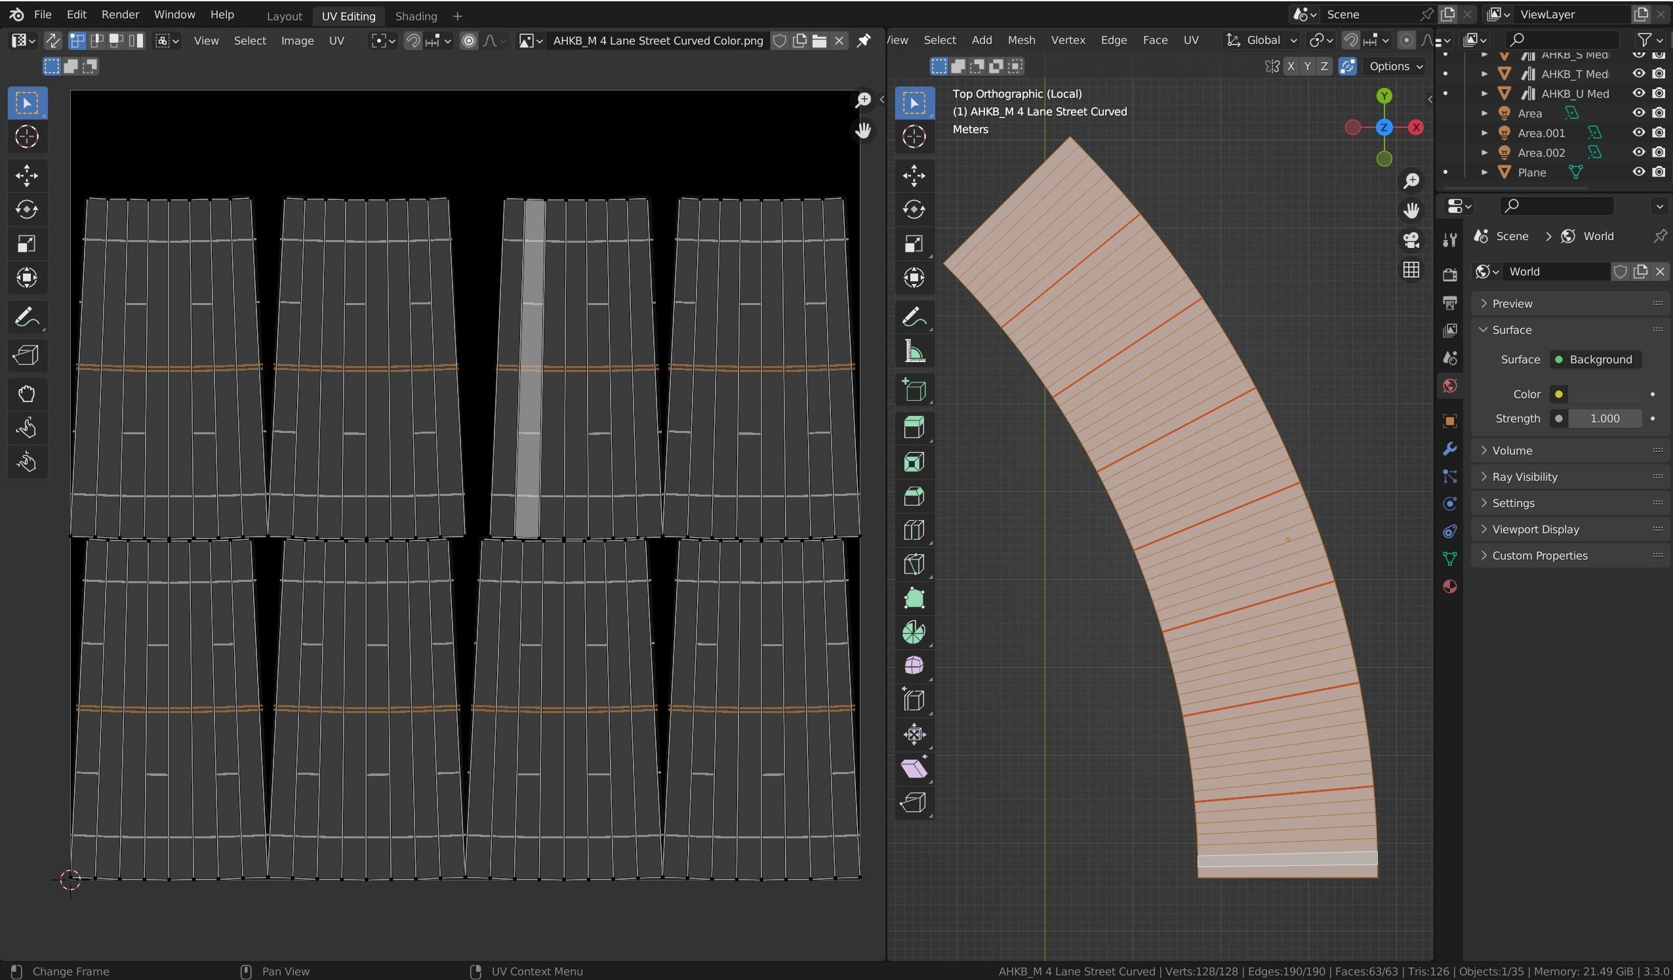Create a new World datablock copy

click(1640, 271)
